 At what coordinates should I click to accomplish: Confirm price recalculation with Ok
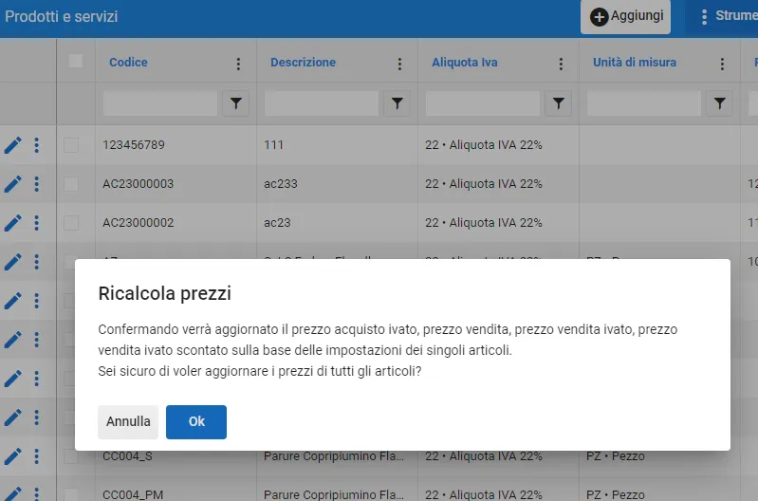tap(196, 421)
